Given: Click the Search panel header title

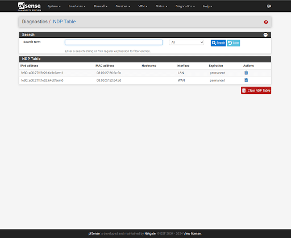Looking at the screenshot, I should (x=28, y=35).
